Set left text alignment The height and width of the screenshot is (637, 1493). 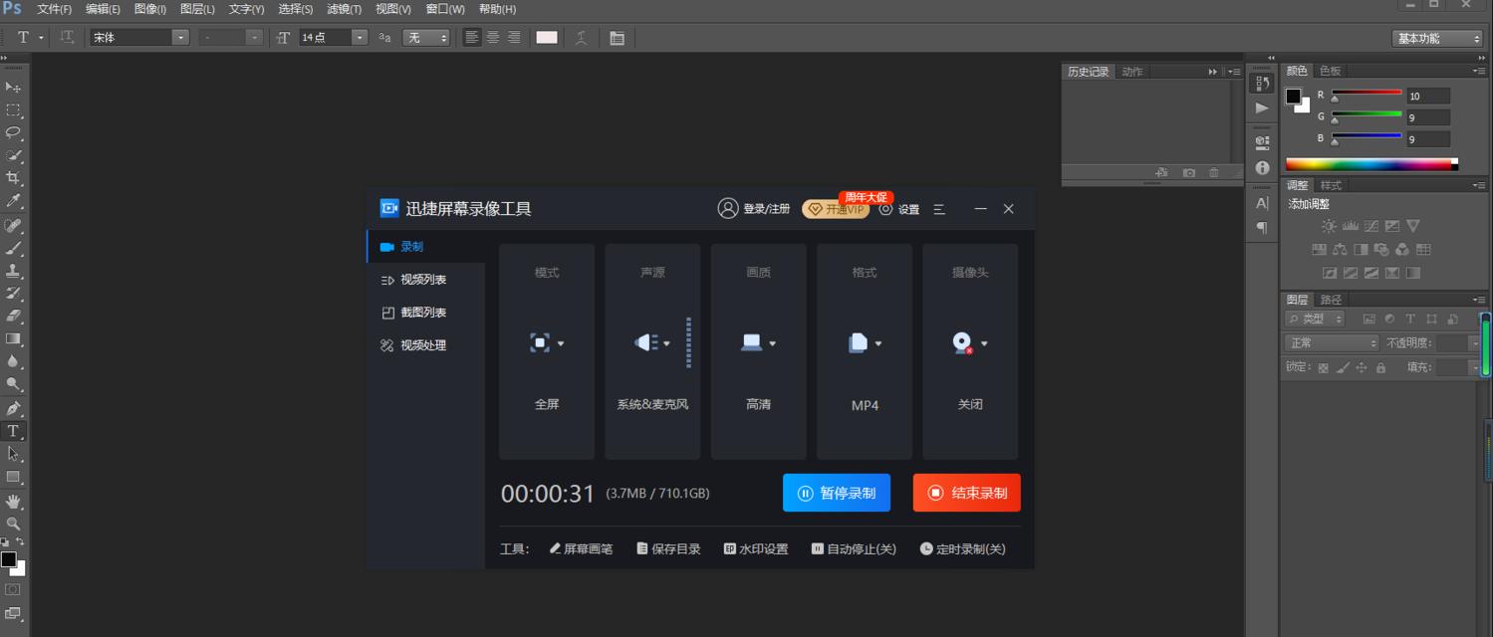coord(472,37)
